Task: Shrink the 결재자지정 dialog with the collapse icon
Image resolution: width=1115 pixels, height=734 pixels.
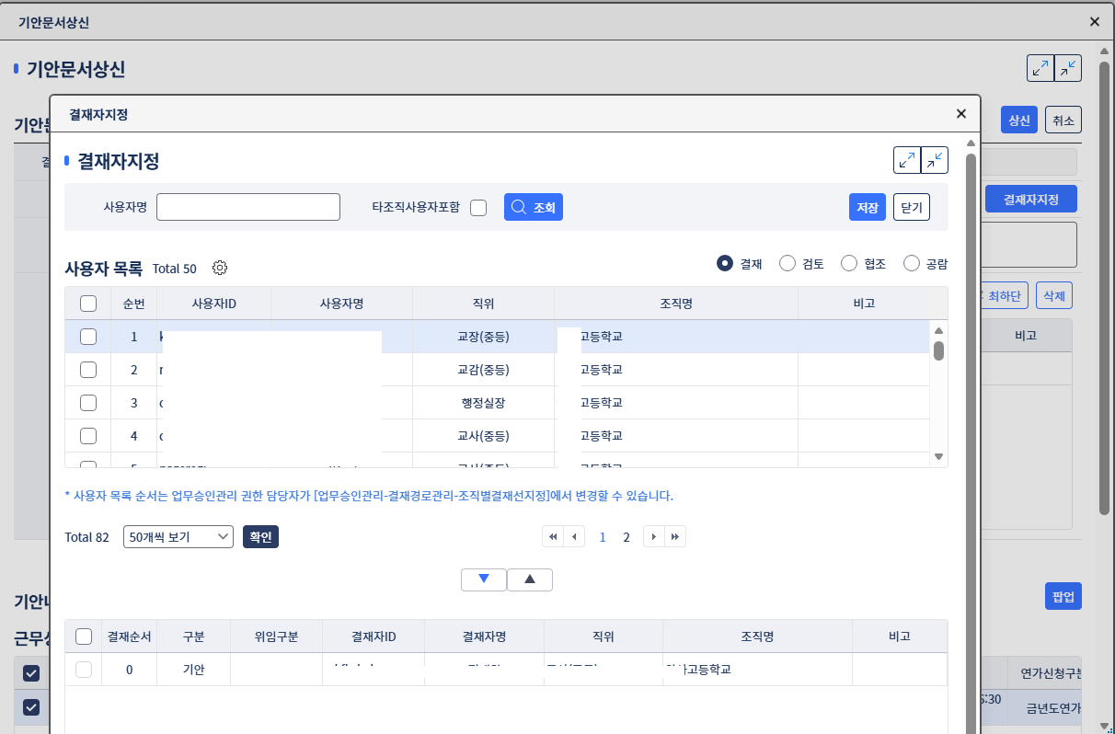Action: coord(935,160)
